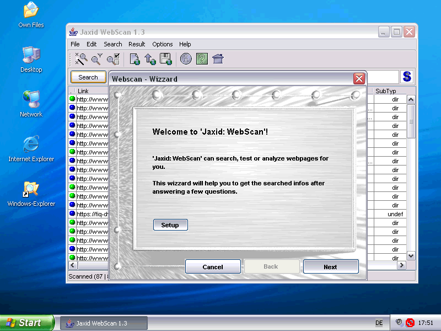The height and width of the screenshot is (331, 441).
Task: Click the Link column header
Action: tap(83, 91)
